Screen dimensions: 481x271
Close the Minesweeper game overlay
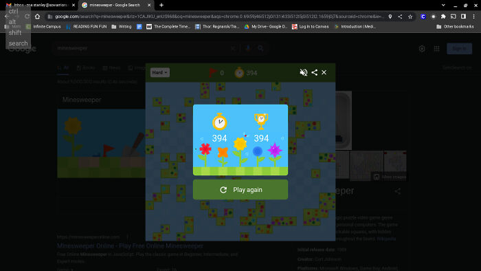tap(324, 72)
